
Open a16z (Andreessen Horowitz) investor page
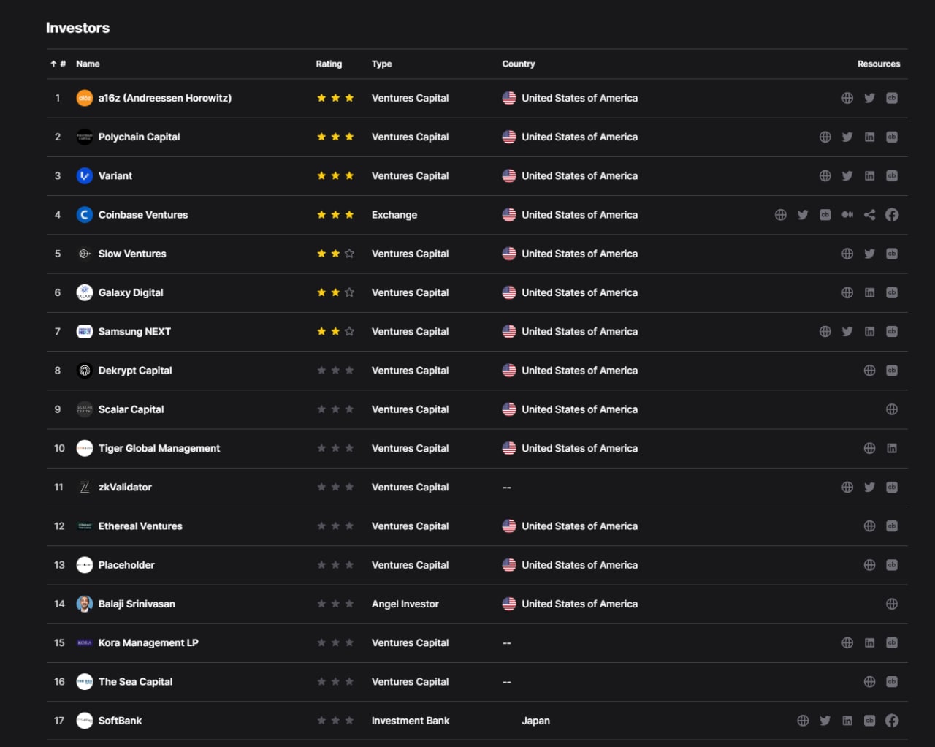(165, 98)
